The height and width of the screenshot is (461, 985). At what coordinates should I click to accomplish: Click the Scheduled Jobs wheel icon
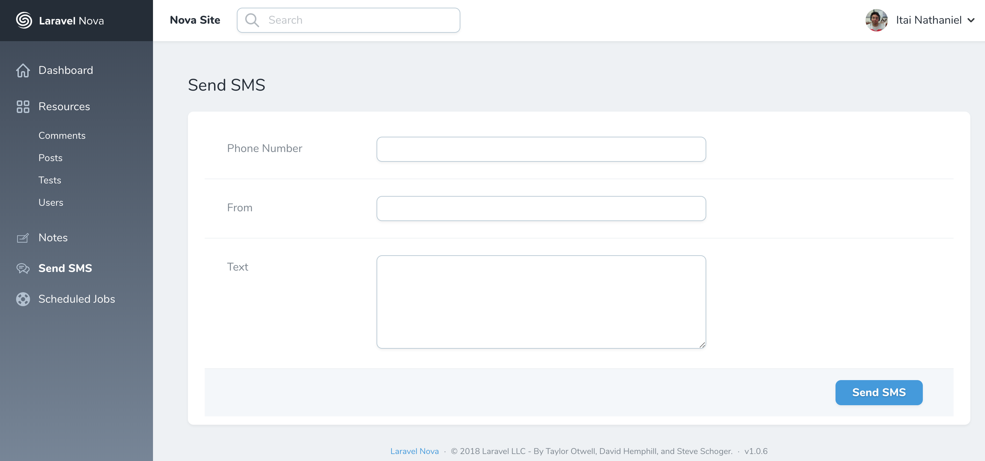coord(23,299)
